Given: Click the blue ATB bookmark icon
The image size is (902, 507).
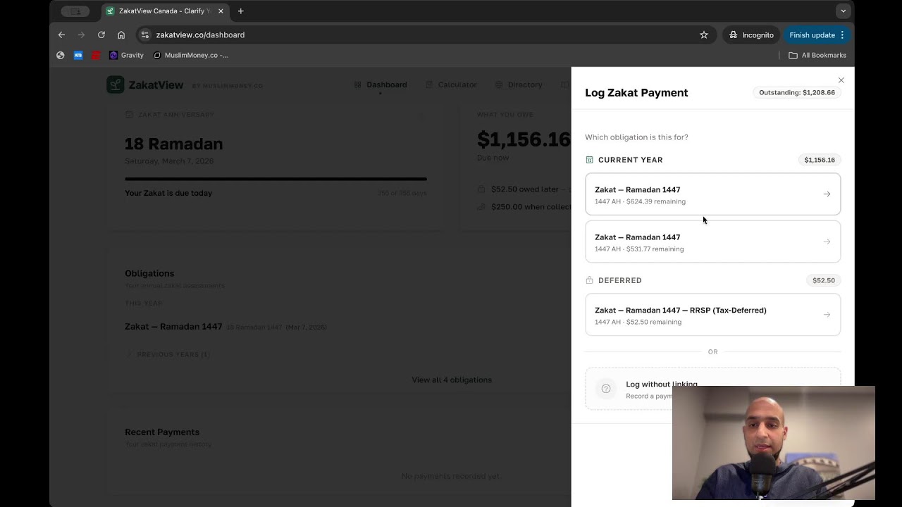Looking at the screenshot, I should click(78, 55).
